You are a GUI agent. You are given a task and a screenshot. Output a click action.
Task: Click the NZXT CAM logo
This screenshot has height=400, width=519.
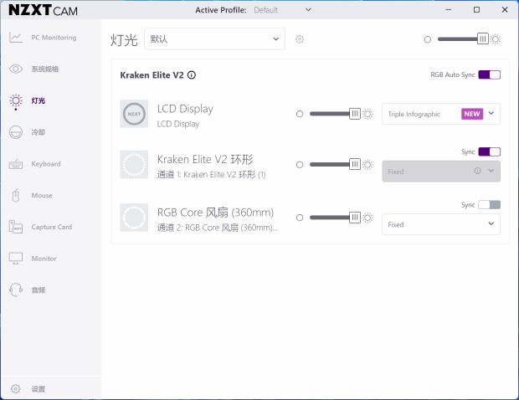pyautogui.click(x=43, y=10)
